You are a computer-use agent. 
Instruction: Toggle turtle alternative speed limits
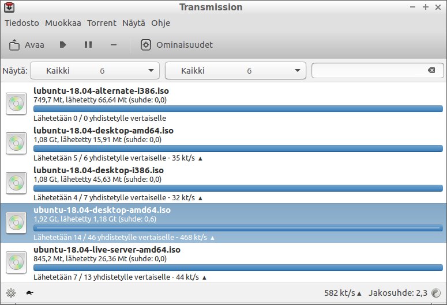point(29,293)
